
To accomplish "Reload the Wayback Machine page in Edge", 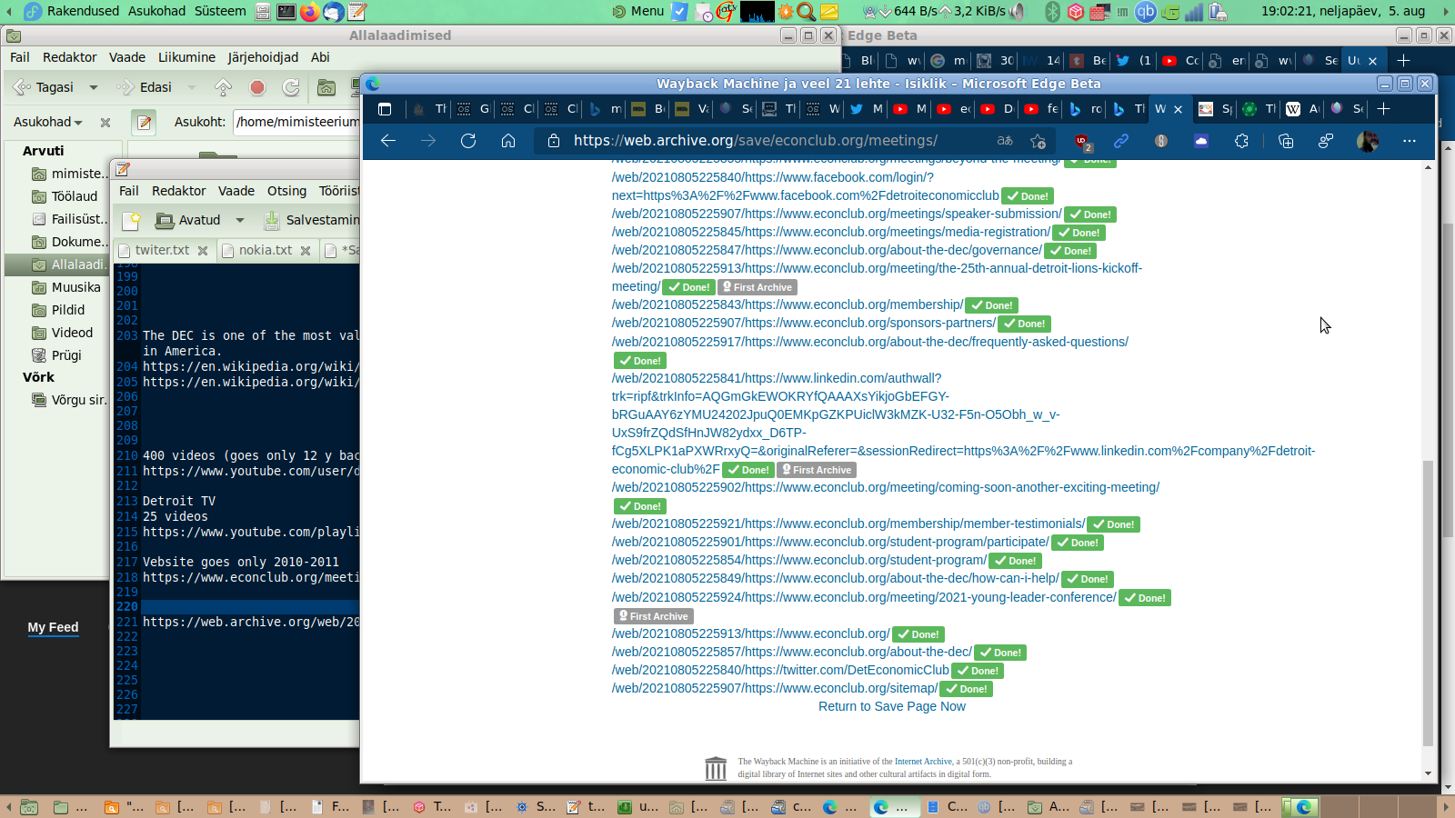I will (468, 141).
